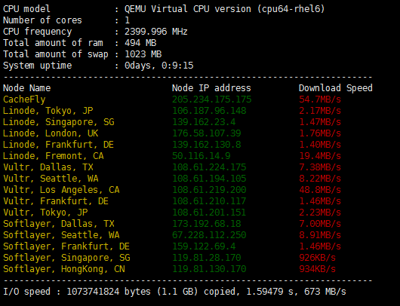Click the Linode, Fremont, CA speed 19.4MB/s
Screen dimensions: 400x306
click(x=320, y=156)
